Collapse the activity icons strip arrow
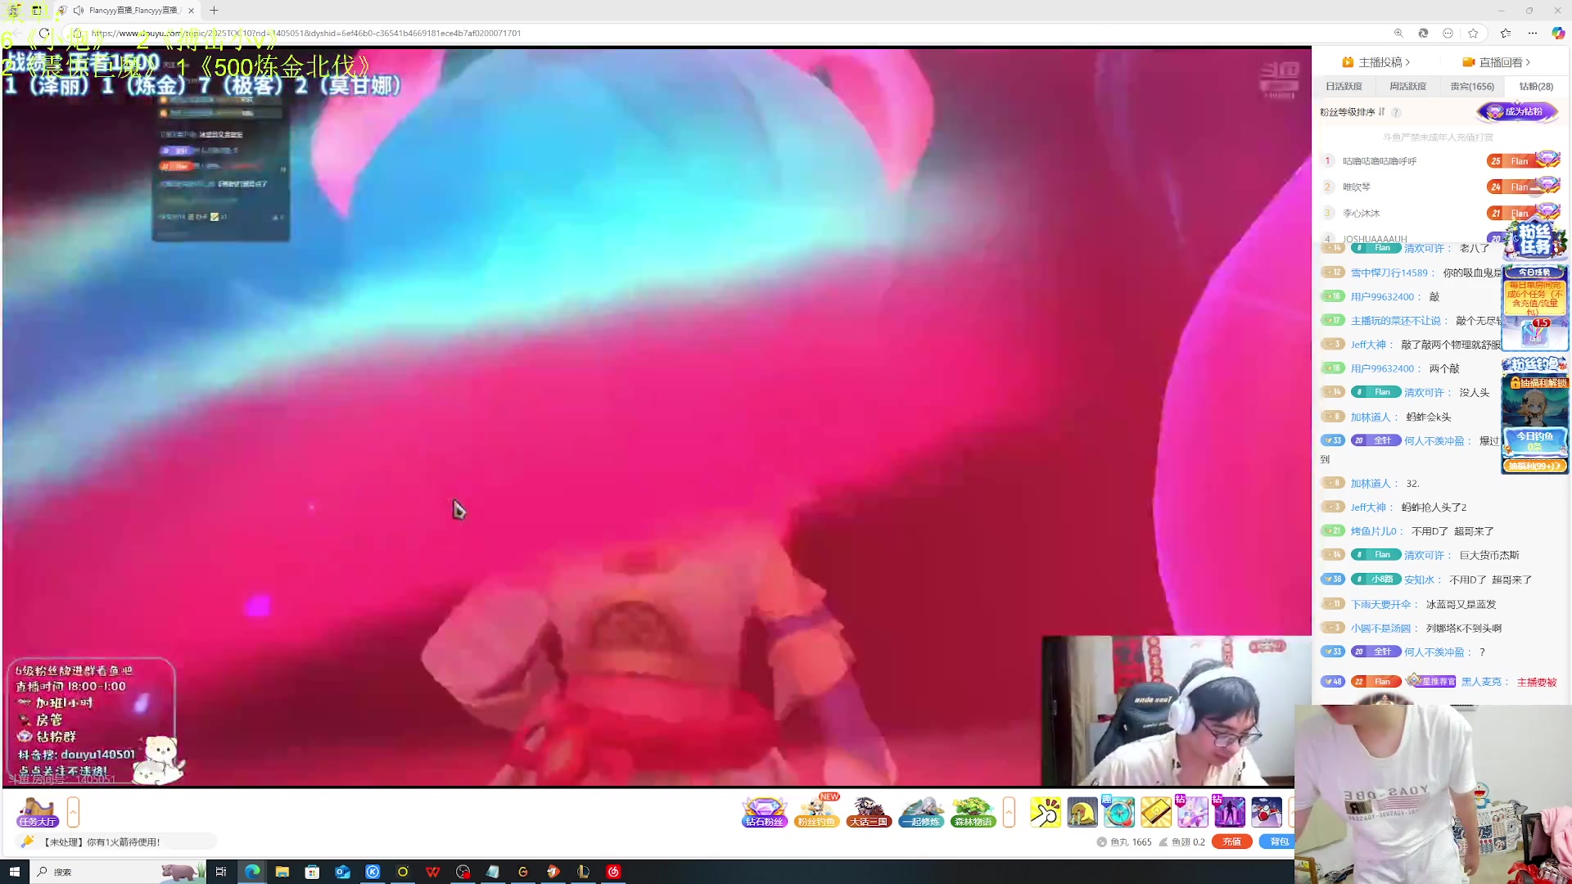The width and height of the screenshot is (1572, 884). coord(1009,812)
